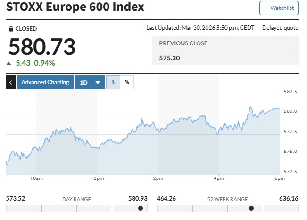Click the green up-triangle change indicator
307x220 pixels.
(x=8, y=63)
